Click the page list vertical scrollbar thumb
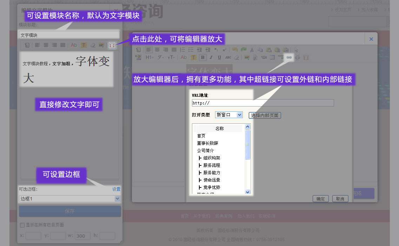The height and width of the screenshot is (246, 399). 247,144
